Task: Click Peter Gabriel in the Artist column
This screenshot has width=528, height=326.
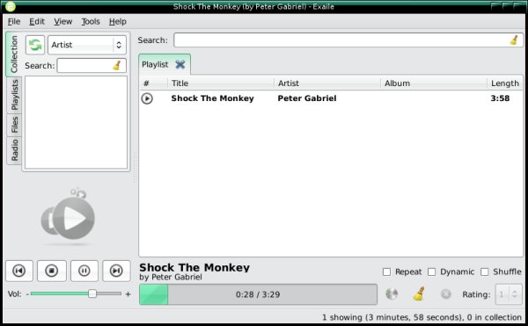Action: (x=307, y=98)
